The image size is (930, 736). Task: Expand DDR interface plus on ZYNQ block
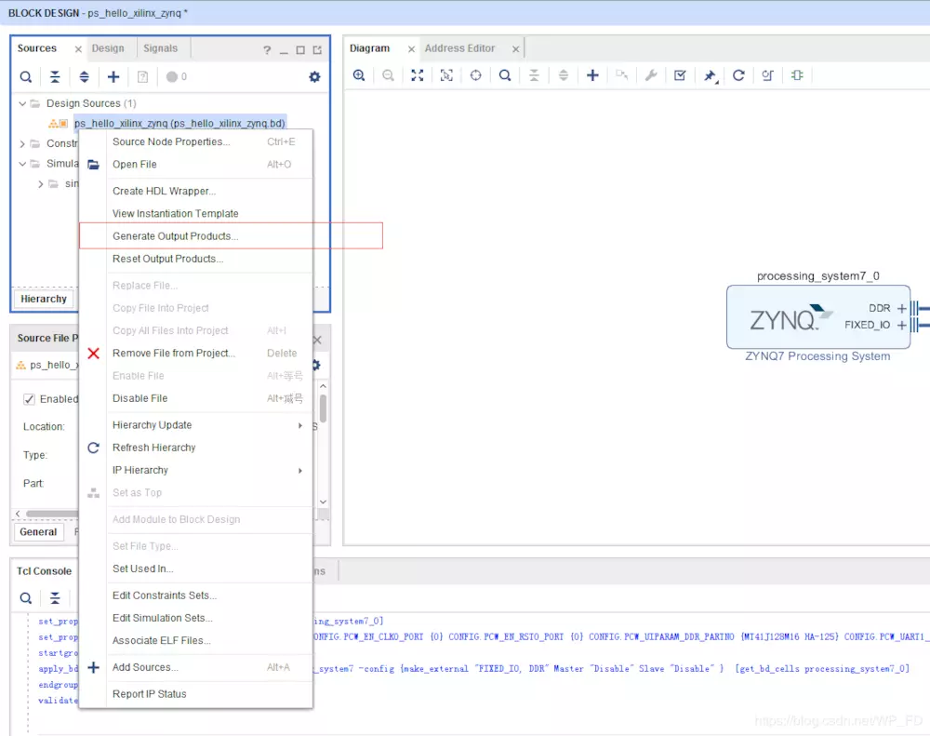point(901,308)
